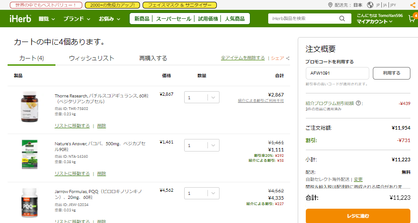The width and height of the screenshot is (418, 223).
Task: Click the share icon beside シェア
Action: [x=287, y=58]
